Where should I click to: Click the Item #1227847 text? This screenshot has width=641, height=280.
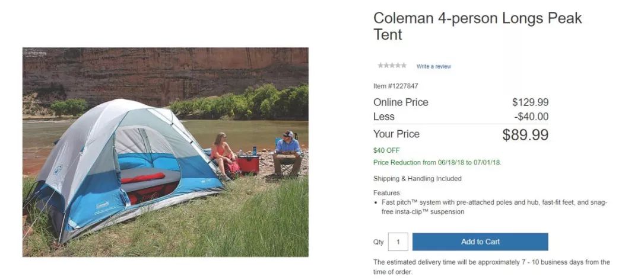click(x=395, y=86)
